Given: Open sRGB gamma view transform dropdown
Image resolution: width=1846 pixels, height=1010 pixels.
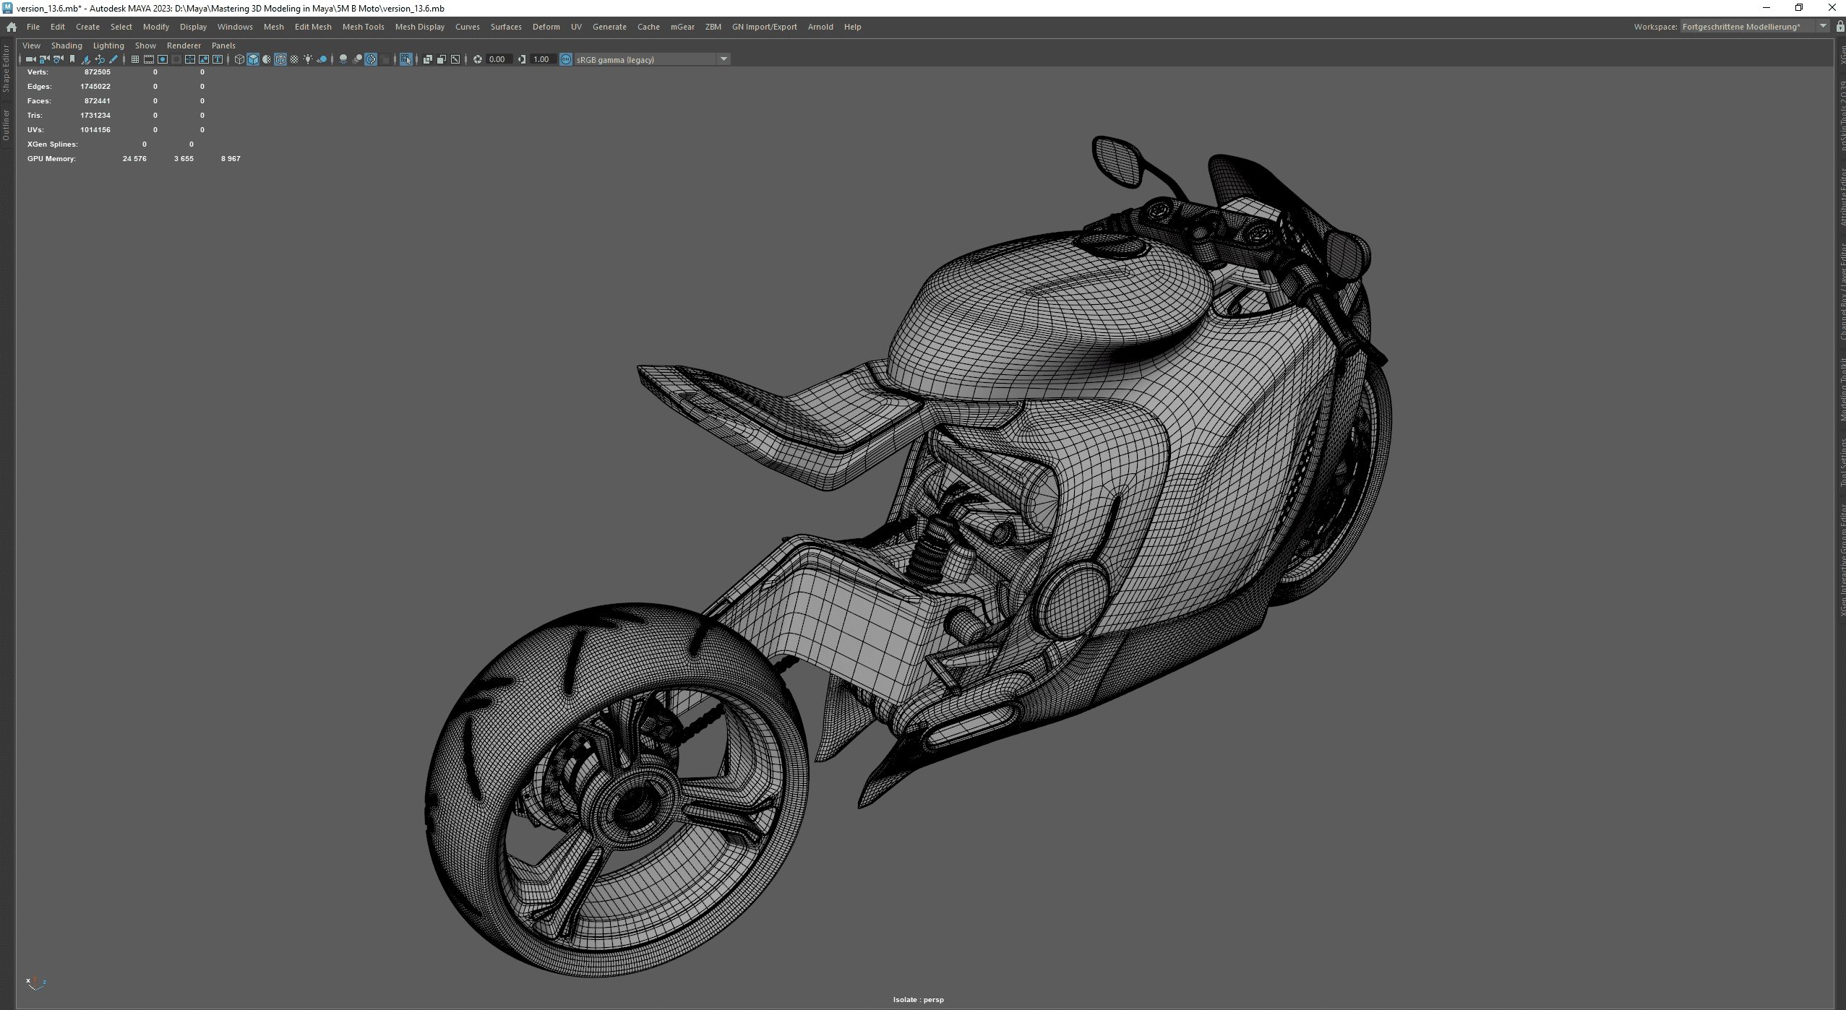Looking at the screenshot, I should 724,59.
